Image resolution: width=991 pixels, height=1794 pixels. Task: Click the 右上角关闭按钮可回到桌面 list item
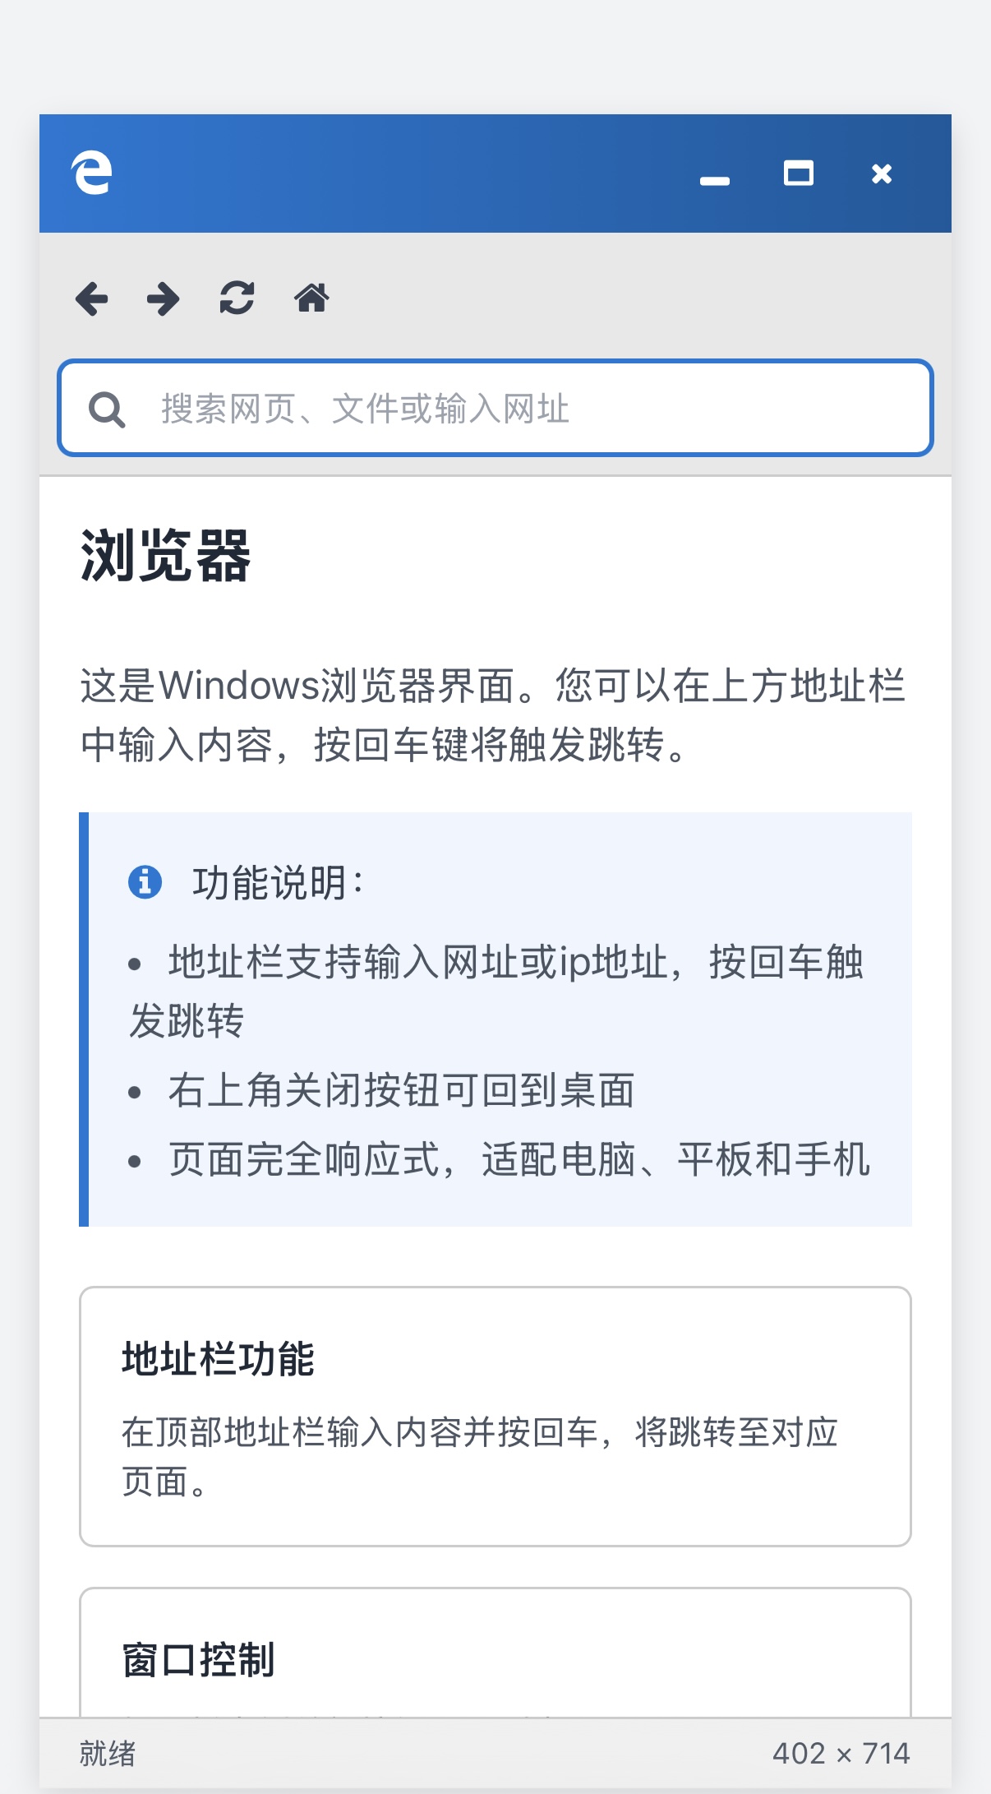(x=401, y=1091)
